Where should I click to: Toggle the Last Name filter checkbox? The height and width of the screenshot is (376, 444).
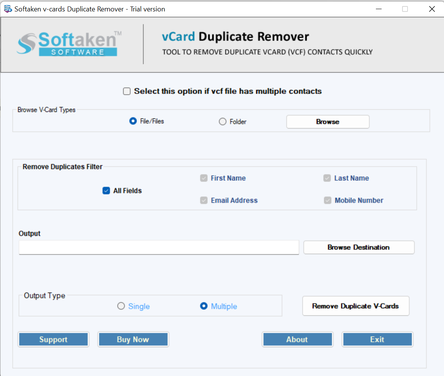(x=327, y=178)
